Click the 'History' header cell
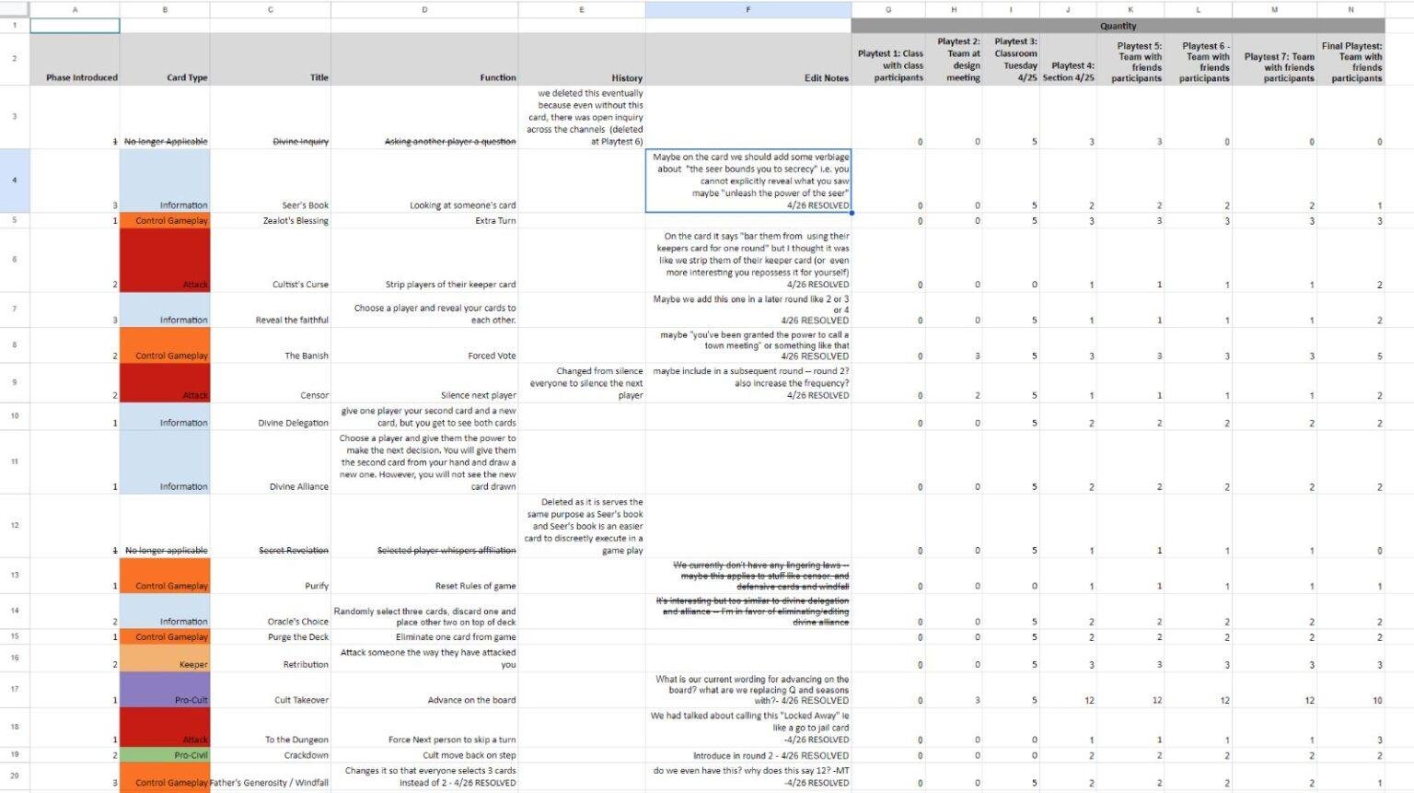Screen dimensions: 1414x793 (582, 59)
